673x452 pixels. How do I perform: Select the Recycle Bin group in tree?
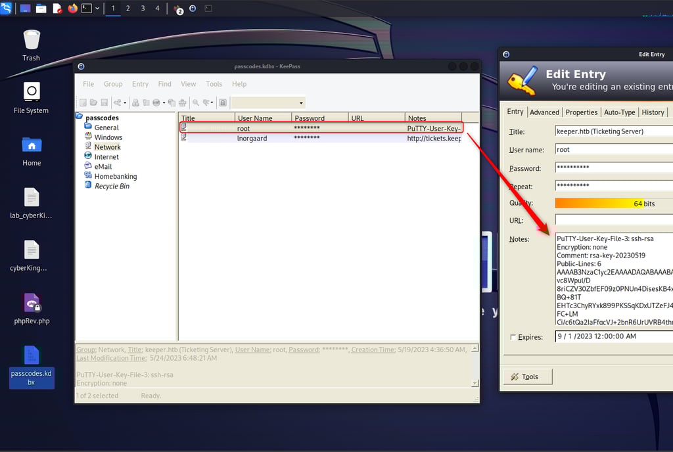click(112, 186)
